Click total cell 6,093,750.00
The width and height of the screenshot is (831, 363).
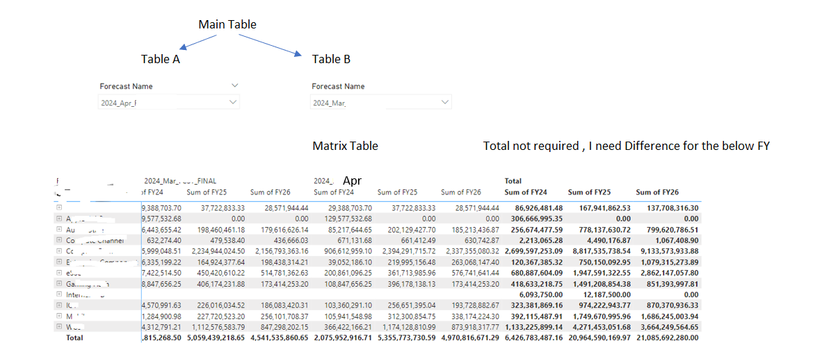540,294
